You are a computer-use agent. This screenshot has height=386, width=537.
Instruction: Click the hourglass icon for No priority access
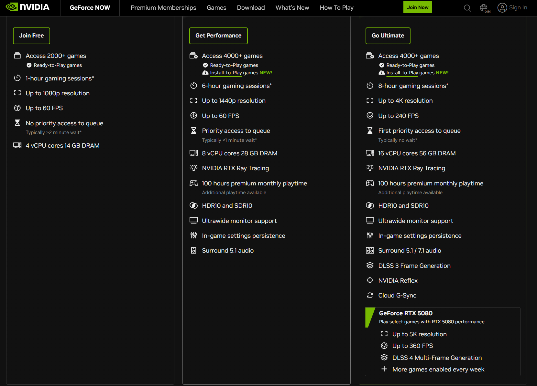pos(17,123)
